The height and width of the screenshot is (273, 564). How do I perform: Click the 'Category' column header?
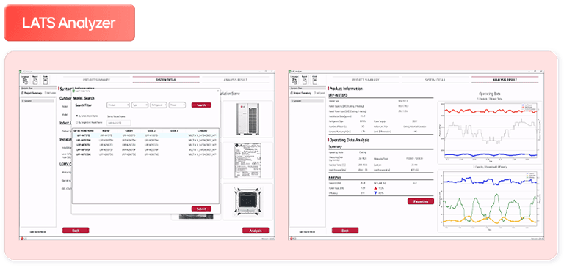tap(202, 131)
